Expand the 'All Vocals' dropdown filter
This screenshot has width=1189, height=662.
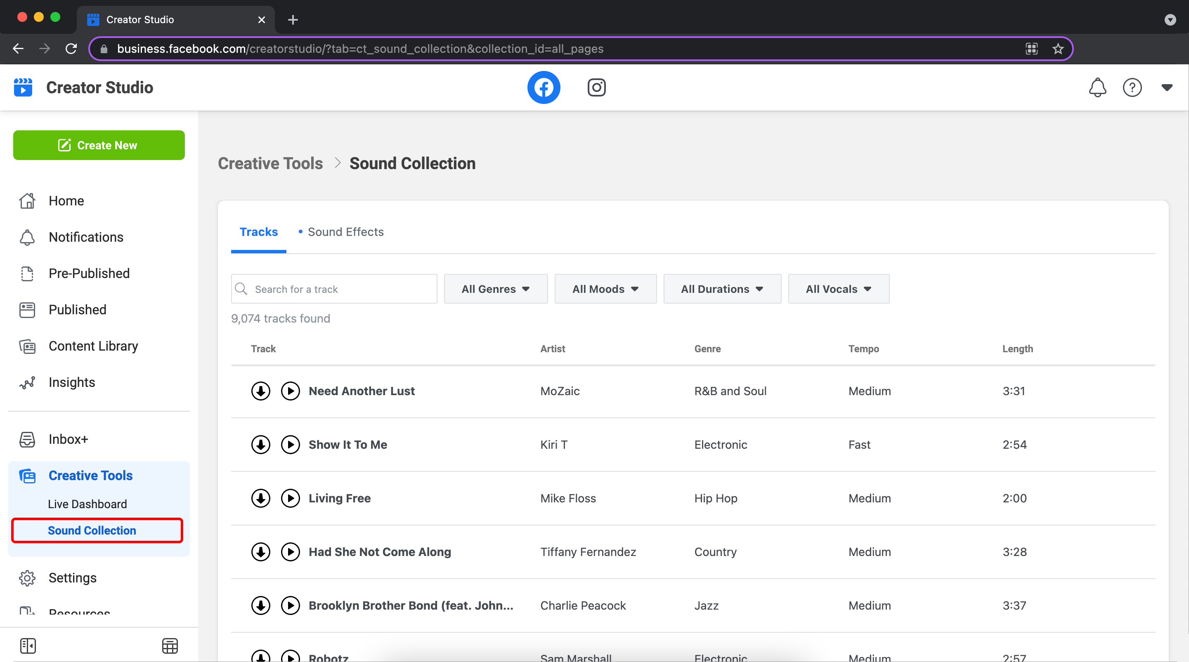pos(838,289)
